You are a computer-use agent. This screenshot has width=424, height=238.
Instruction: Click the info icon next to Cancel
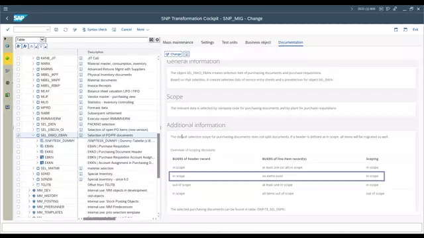[x=114, y=29]
